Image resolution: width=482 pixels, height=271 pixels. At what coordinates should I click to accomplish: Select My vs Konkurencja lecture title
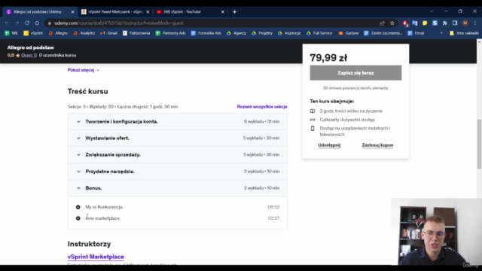[105, 207]
